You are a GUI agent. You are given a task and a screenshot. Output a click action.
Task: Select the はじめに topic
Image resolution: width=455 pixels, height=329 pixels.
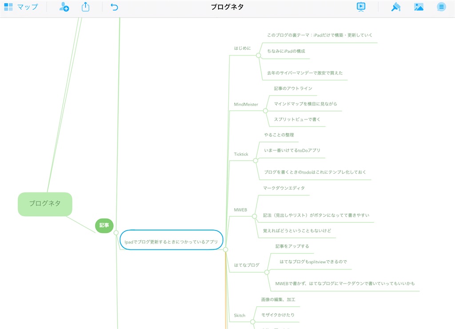click(x=242, y=48)
